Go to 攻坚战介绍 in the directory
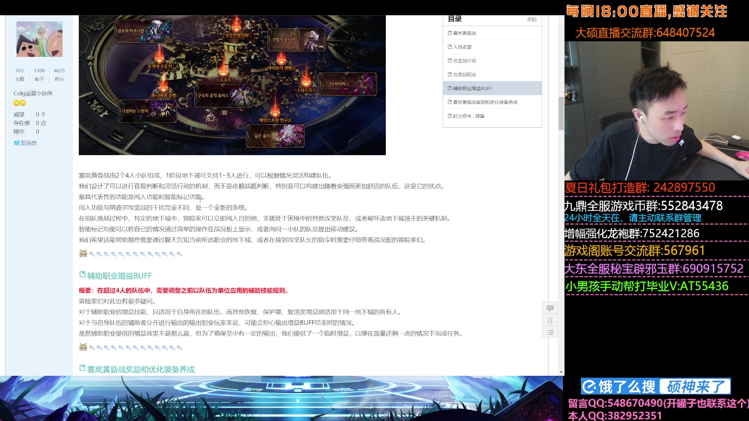The width and height of the screenshot is (749, 421). pyautogui.click(x=464, y=61)
